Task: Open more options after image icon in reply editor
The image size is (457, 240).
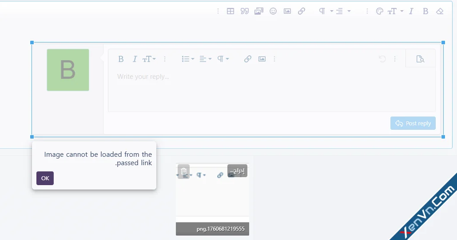Action: 274,59
